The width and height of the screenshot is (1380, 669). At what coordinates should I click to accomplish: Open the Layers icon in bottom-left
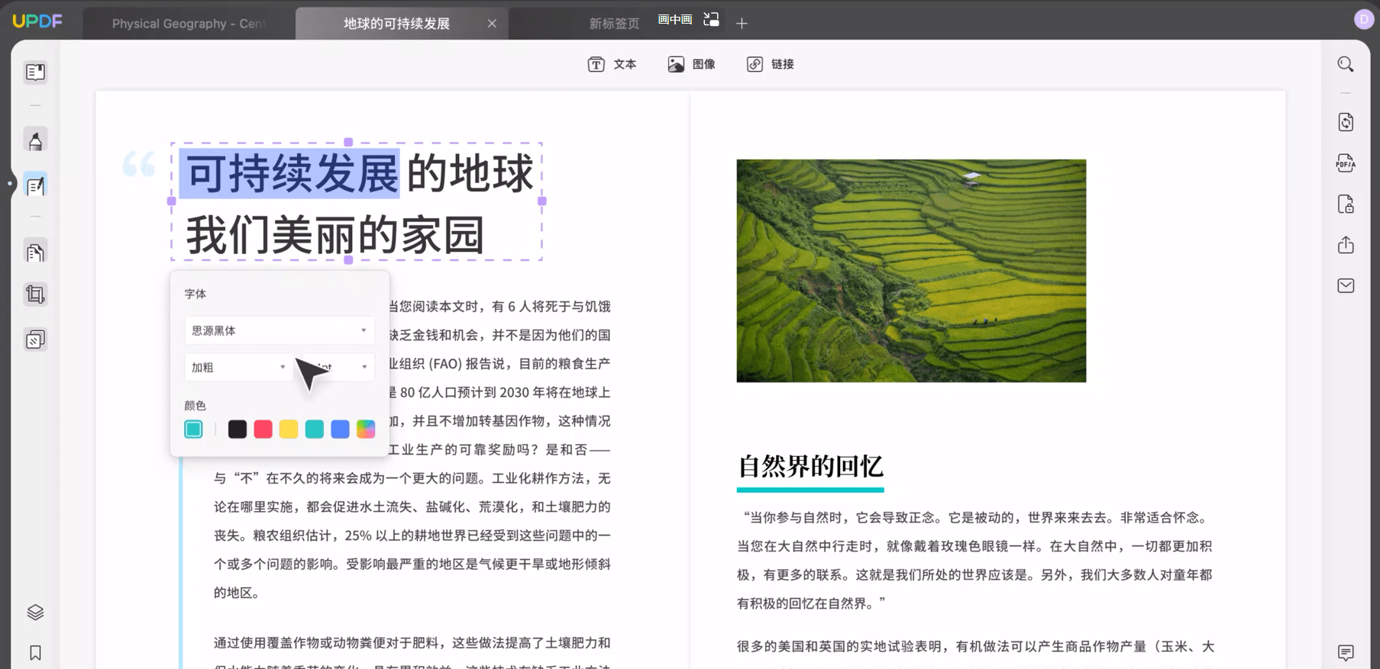tap(35, 613)
